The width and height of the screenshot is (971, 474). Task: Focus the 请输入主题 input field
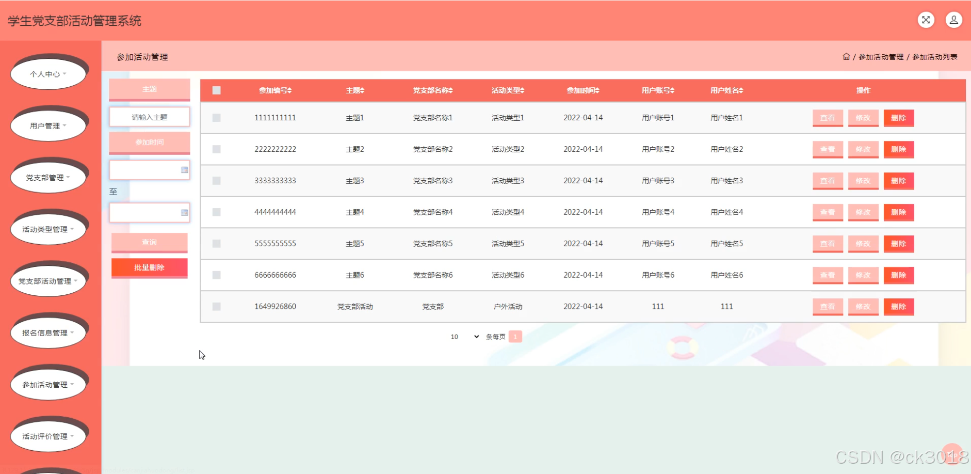click(x=150, y=117)
